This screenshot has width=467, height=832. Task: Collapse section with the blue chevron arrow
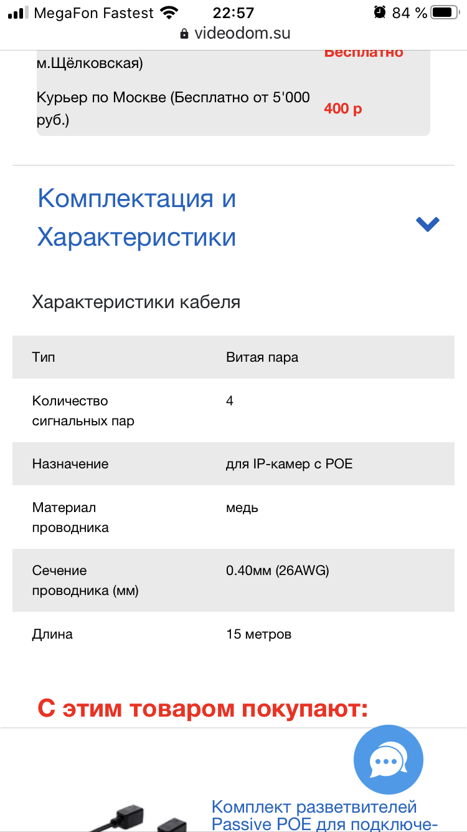click(428, 224)
